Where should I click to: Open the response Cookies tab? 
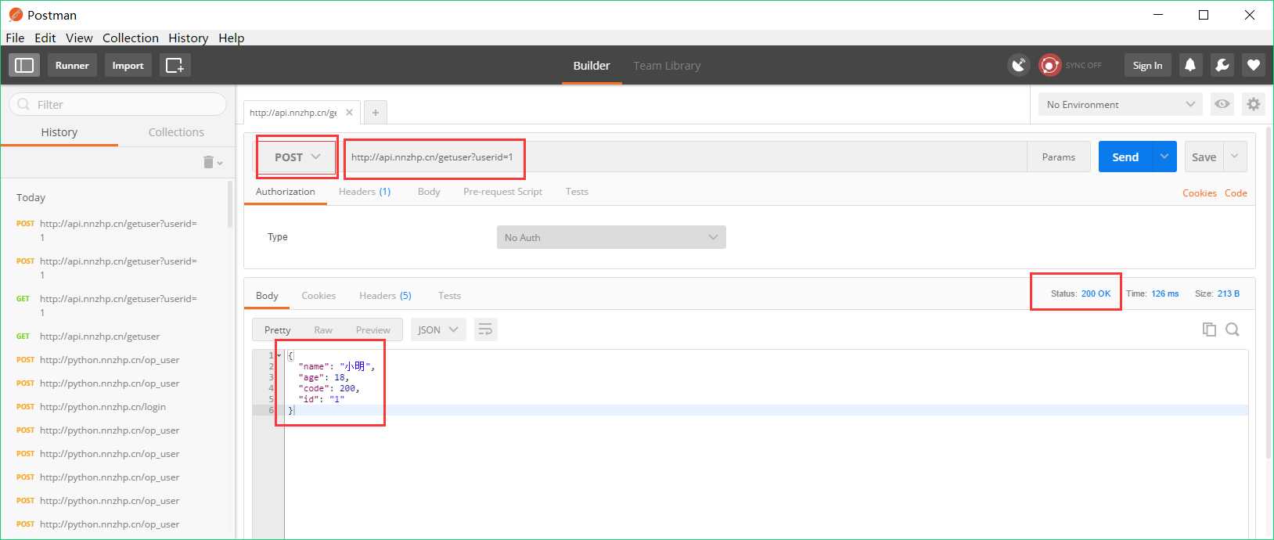coord(318,296)
